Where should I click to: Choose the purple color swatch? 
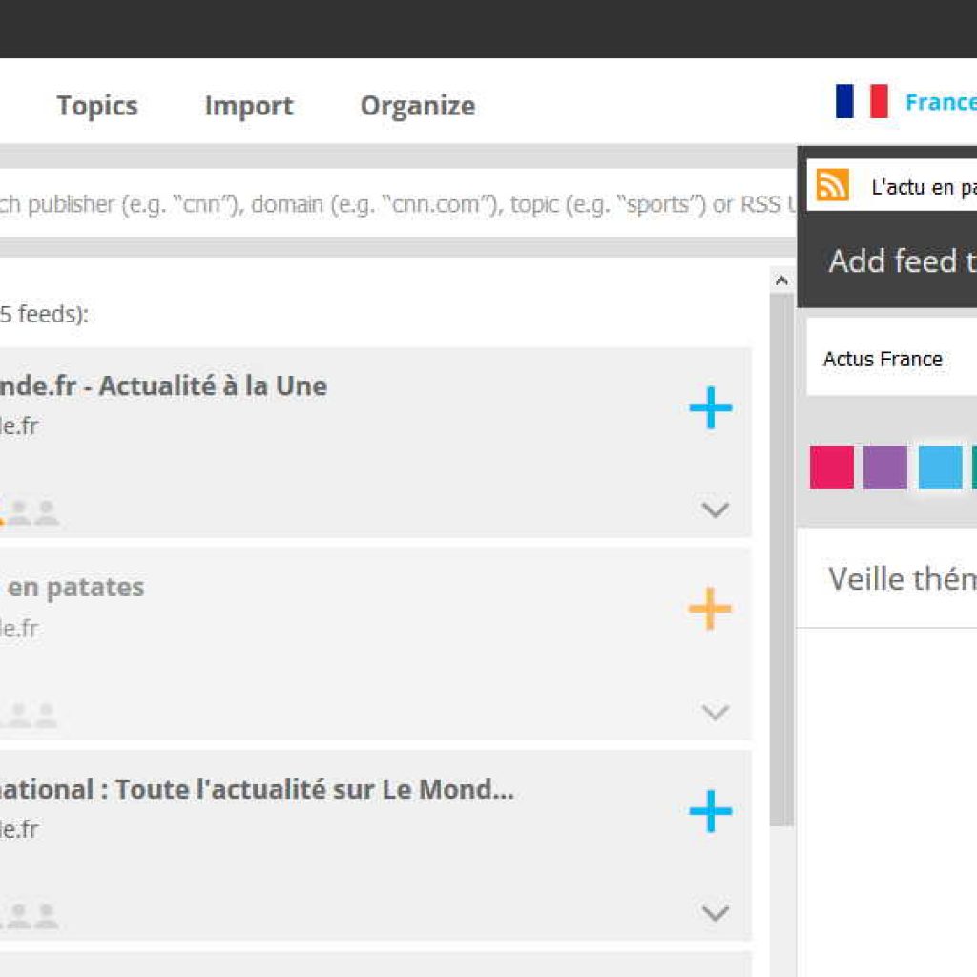(885, 468)
